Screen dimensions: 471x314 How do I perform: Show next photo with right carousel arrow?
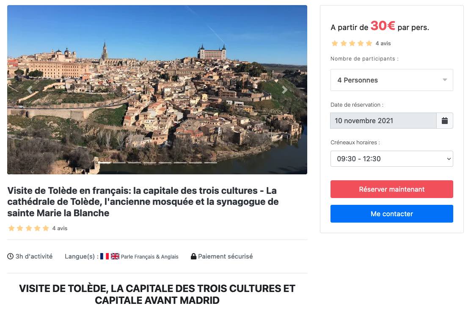tap(284, 89)
